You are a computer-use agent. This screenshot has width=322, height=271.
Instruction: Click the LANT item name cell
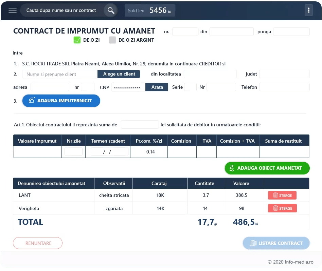click(54, 195)
